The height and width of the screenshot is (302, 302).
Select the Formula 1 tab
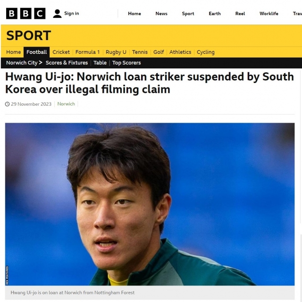[x=87, y=52]
